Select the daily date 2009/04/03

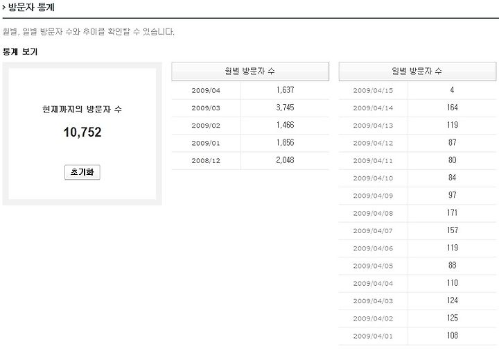[x=373, y=301]
